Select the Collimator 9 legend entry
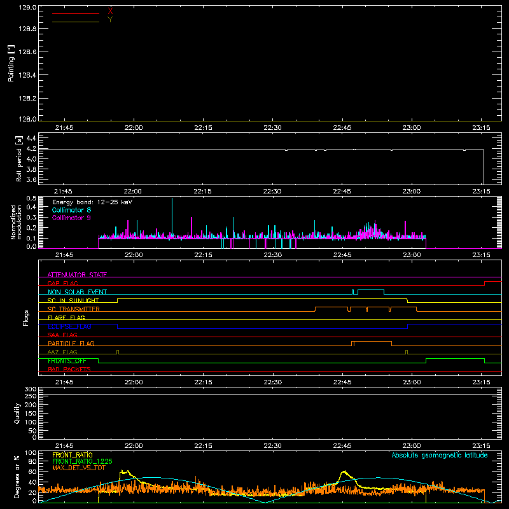 pyautogui.click(x=71, y=218)
